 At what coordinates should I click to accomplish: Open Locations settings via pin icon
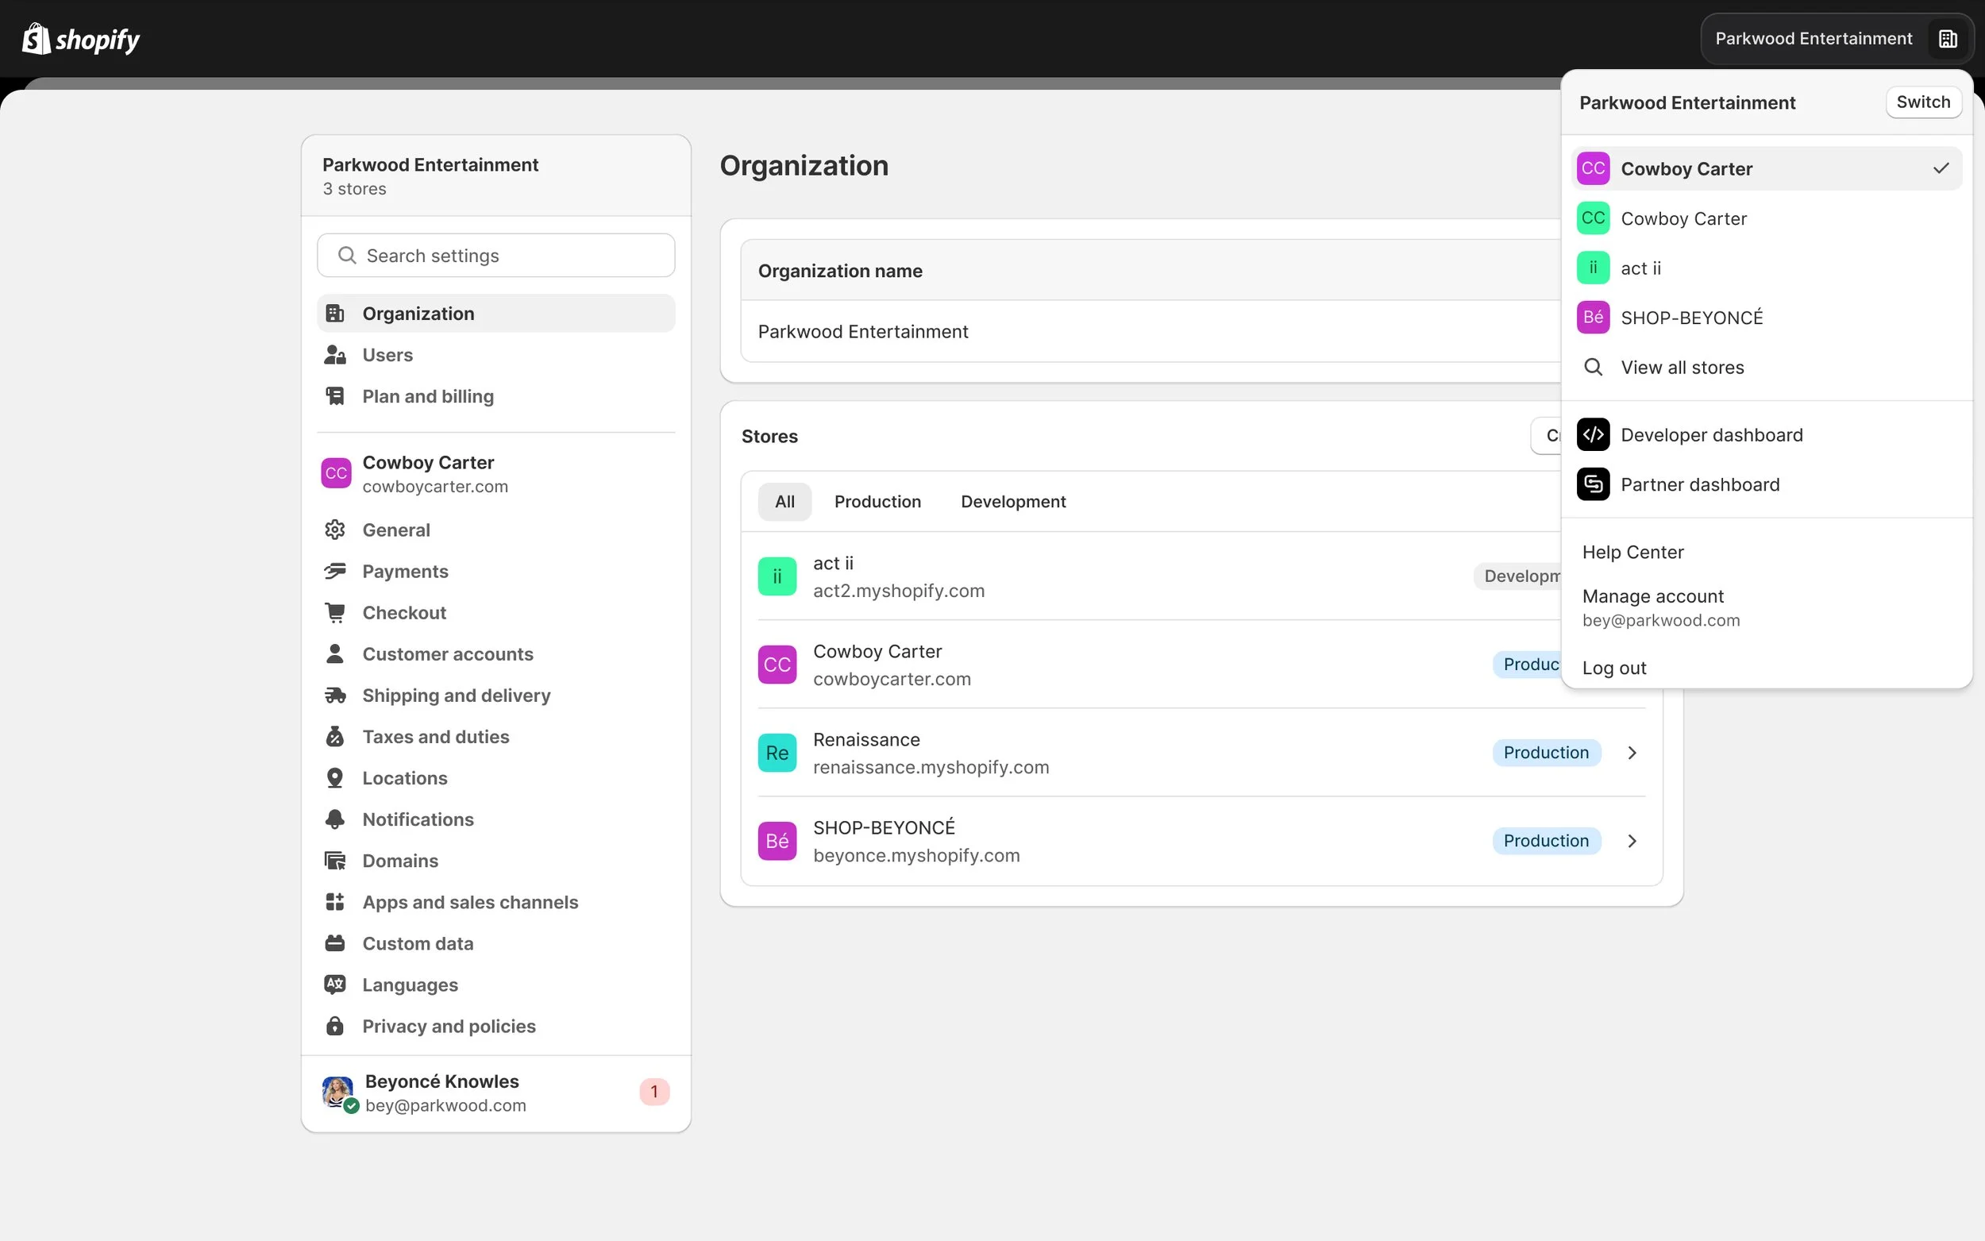(336, 777)
